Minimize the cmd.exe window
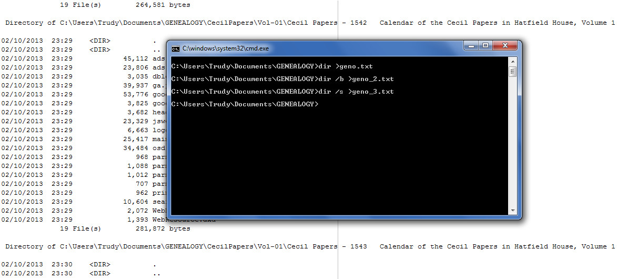 point(471,46)
